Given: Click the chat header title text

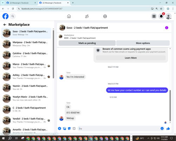Looking at the screenshot, I should 87,28.
